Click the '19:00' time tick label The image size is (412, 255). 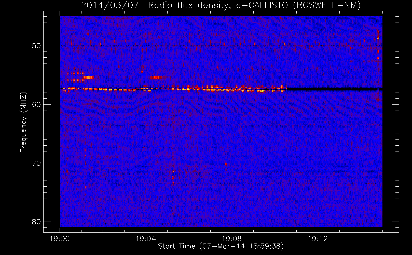60,239
